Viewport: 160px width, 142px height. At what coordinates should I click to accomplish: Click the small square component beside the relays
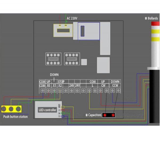(84, 62)
